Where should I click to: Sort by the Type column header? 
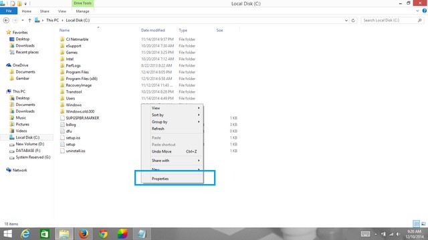click(x=183, y=30)
